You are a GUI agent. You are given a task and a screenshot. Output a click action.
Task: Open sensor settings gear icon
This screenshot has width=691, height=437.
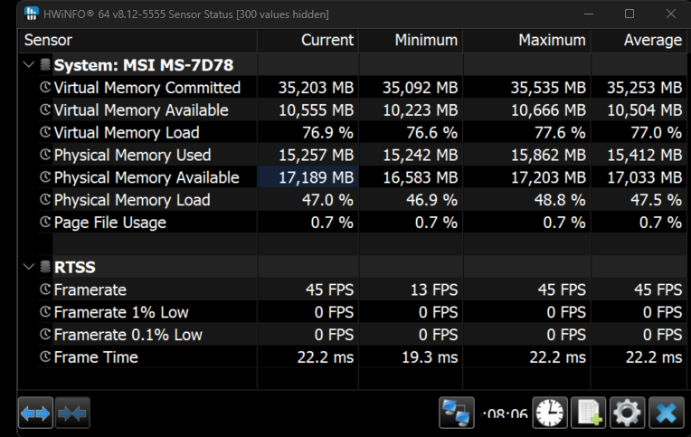point(627,413)
